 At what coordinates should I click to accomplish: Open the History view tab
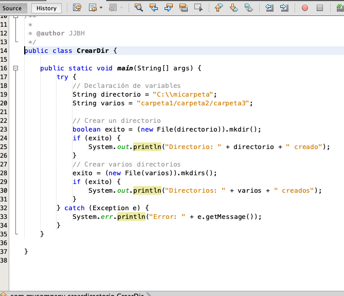(46, 8)
